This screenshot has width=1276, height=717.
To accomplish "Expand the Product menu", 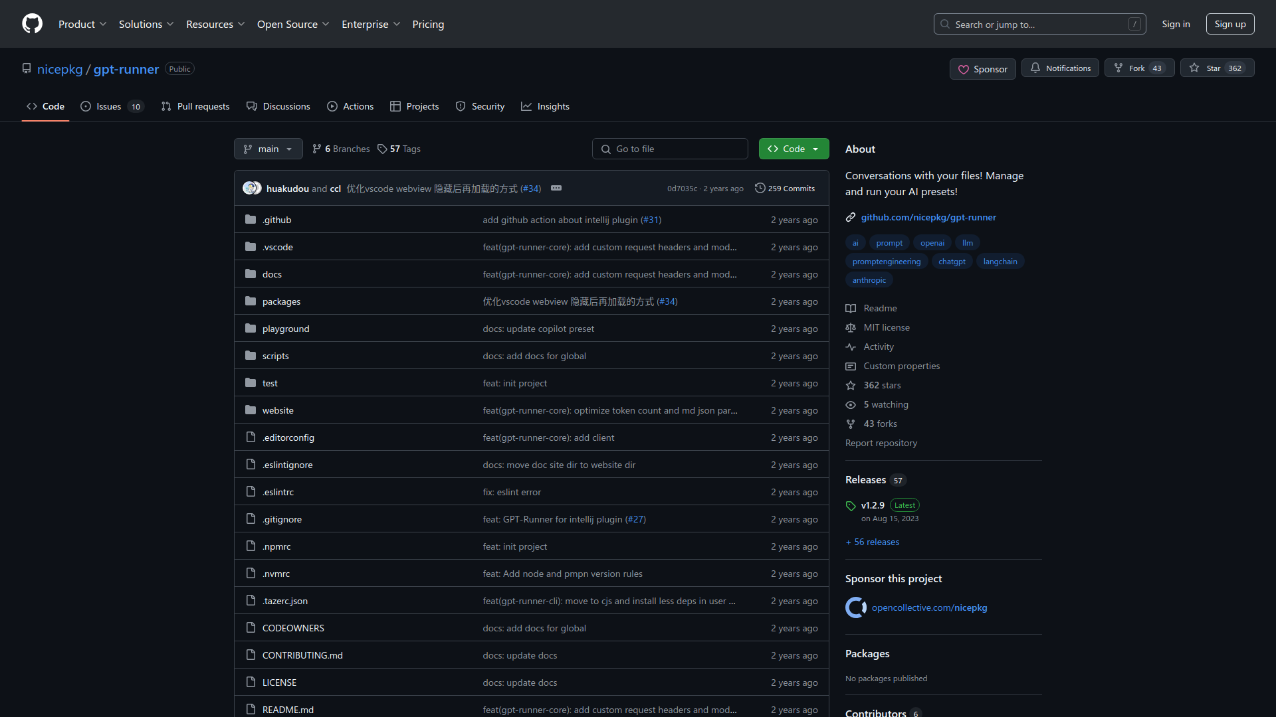I will (x=82, y=24).
